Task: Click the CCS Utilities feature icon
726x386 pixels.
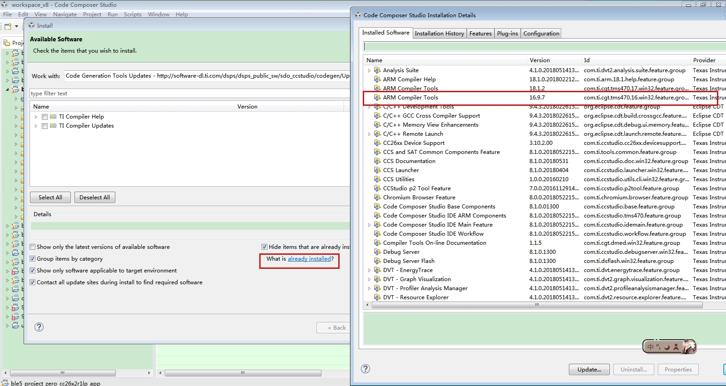Action: (377, 179)
